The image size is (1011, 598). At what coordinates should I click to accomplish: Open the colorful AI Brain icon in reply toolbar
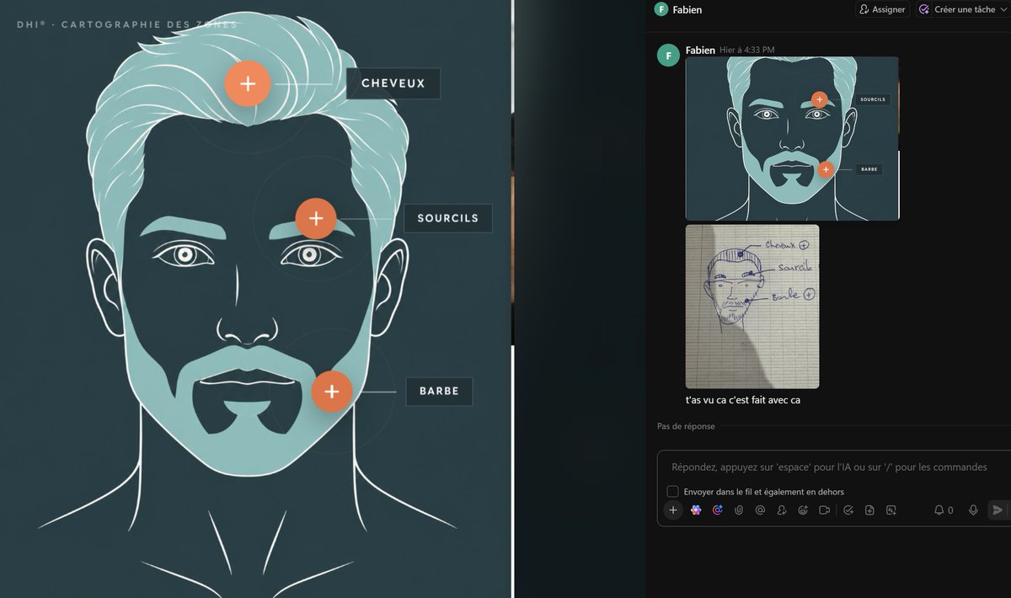click(696, 510)
